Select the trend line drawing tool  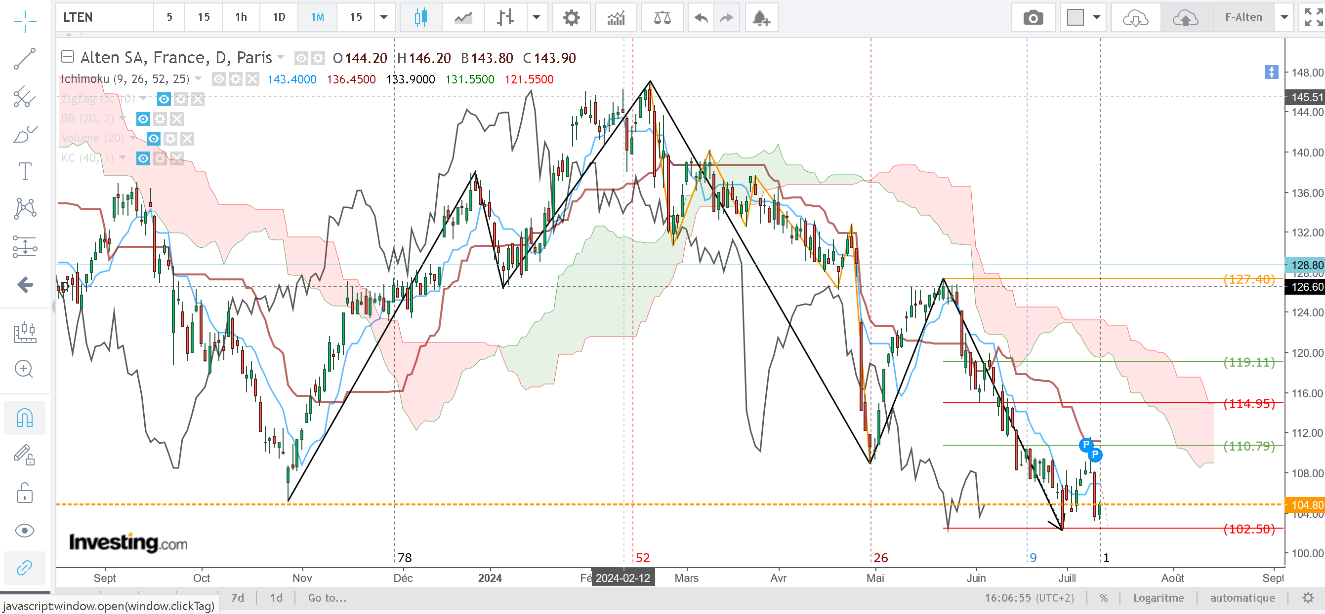point(24,59)
